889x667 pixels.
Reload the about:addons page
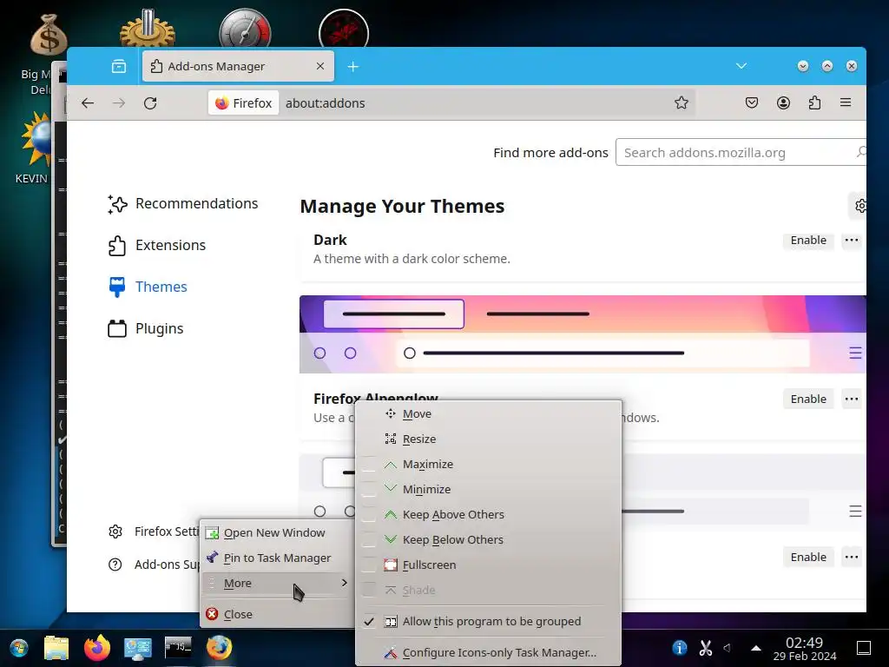tap(149, 103)
